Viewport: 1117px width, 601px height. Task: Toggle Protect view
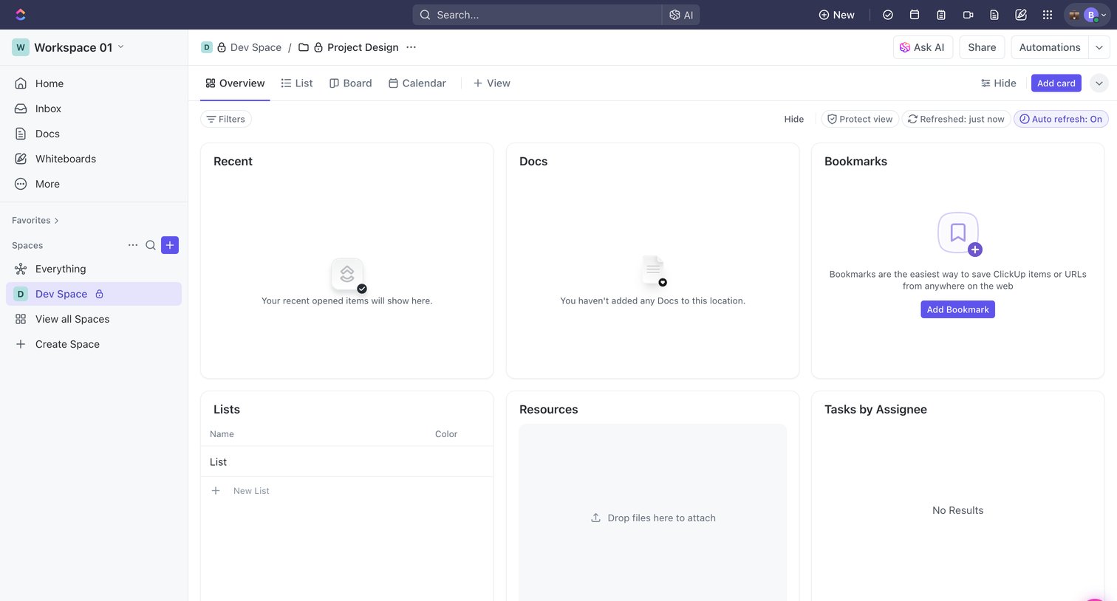[860, 119]
